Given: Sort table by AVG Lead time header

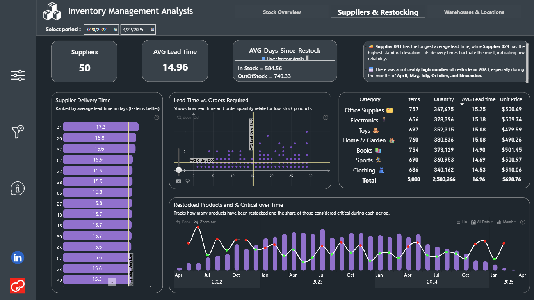Looking at the screenshot, I should (x=478, y=99).
